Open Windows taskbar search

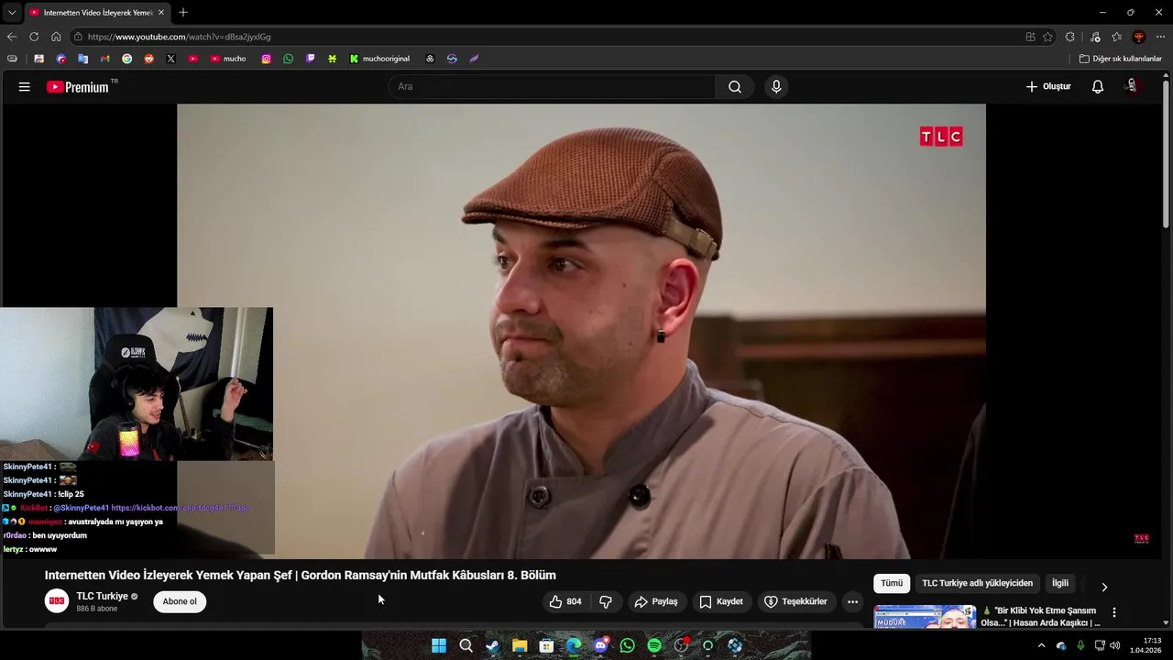click(x=466, y=645)
